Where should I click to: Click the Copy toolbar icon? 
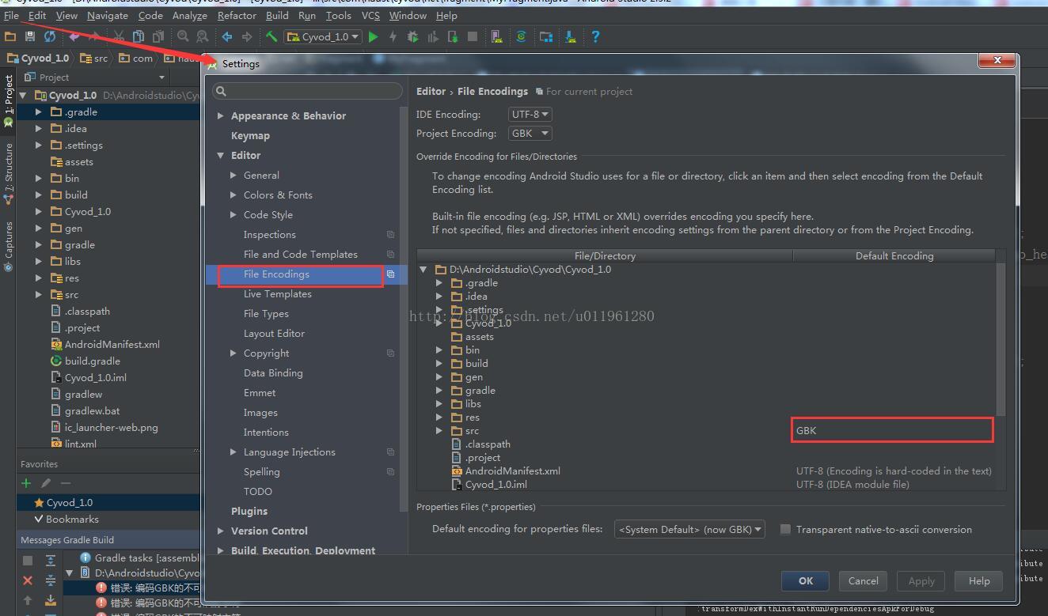pos(139,36)
